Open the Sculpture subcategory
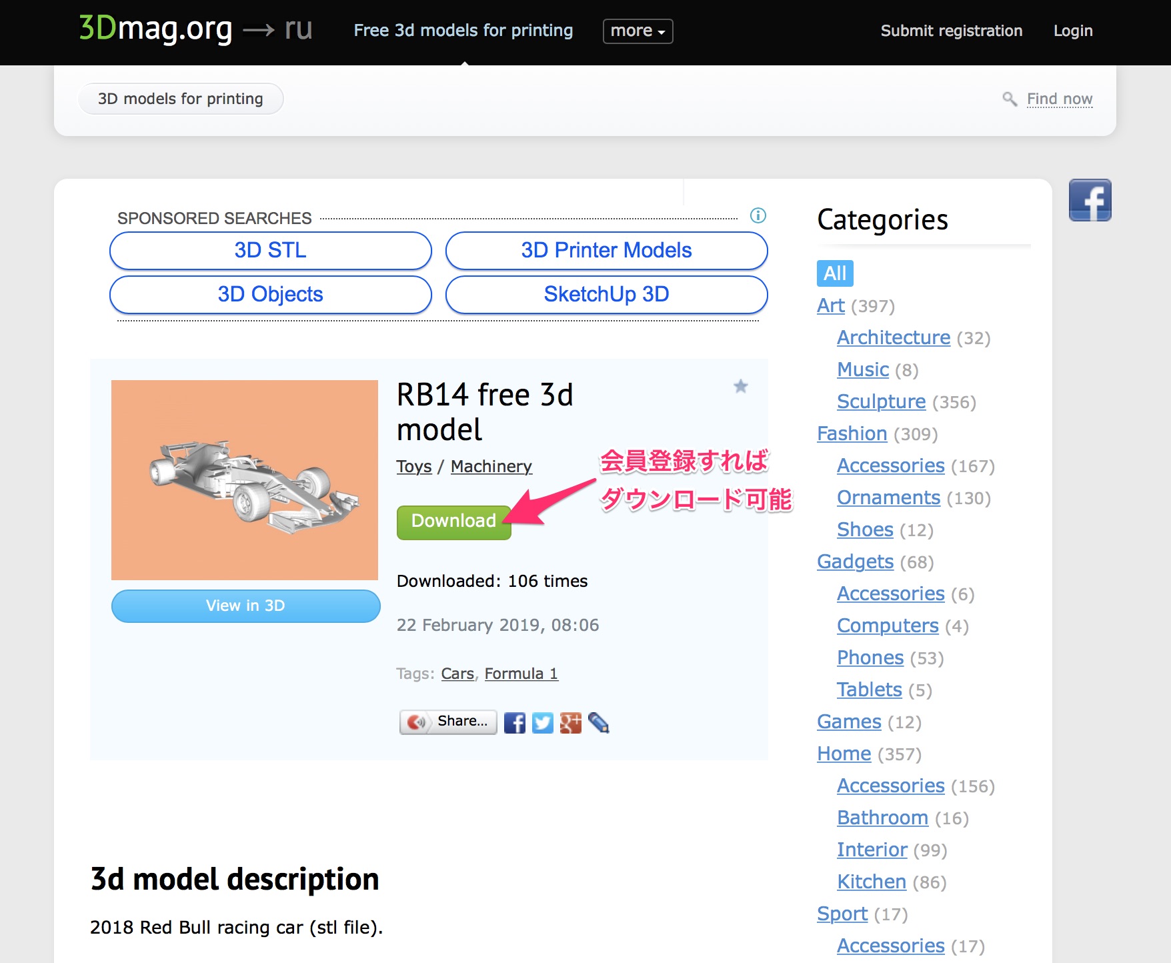1171x963 pixels. pos(882,401)
